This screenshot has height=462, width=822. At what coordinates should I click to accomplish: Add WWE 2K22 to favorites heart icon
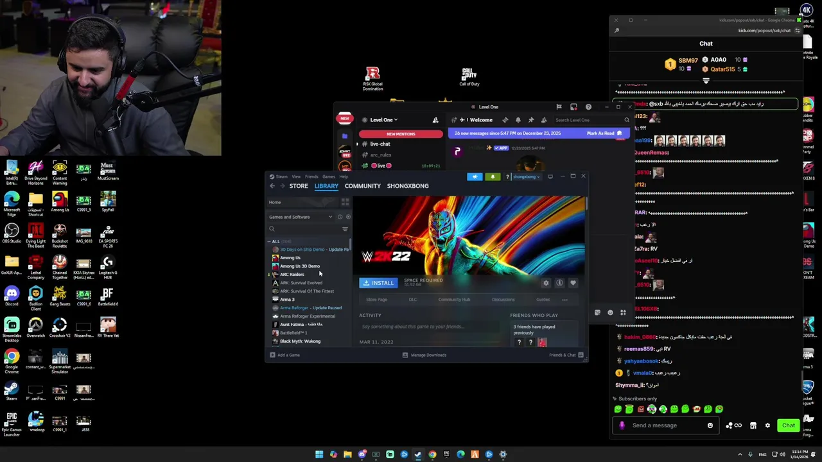573,283
